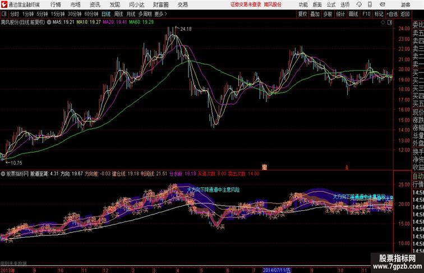Switch to 1分钟 period
Image resolution: width=424 pixels, height=273 pixels.
tap(28, 14)
